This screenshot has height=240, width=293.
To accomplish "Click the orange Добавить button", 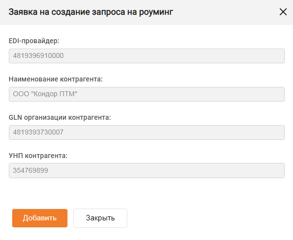I will (40, 218).
